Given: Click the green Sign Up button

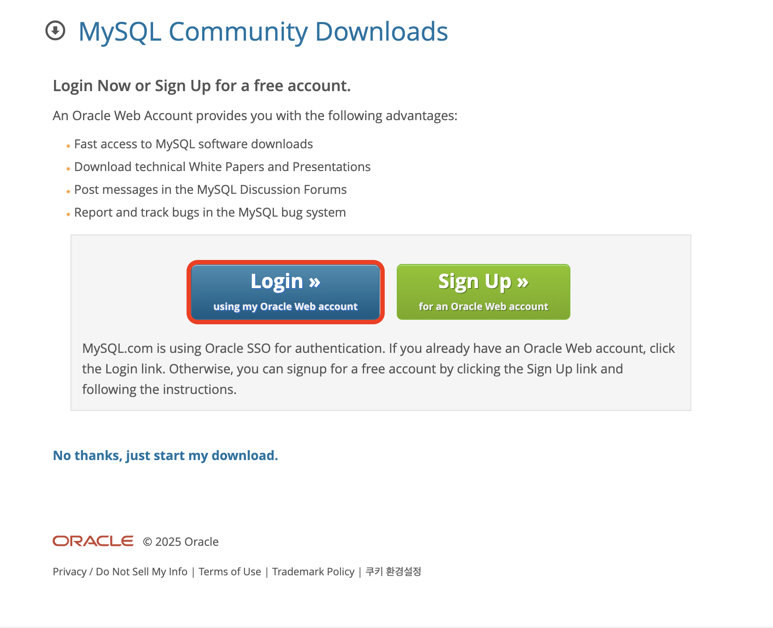Looking at the screenshot, I should [483, 292].
